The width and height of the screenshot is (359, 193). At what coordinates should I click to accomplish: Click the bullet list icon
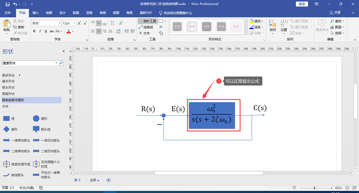[112, 23]
